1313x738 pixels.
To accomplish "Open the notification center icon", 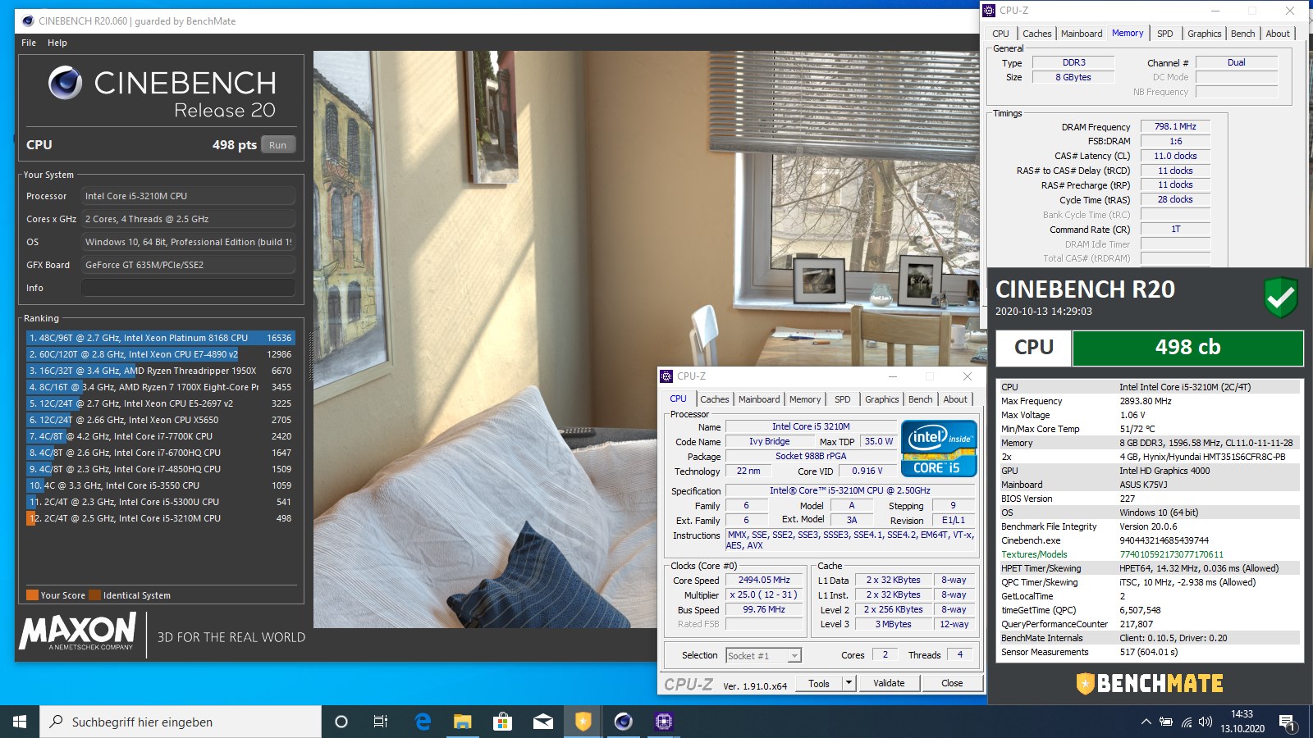I will pos(1287,722).
